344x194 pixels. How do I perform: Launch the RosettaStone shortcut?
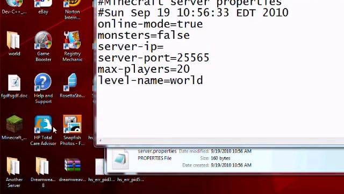(x=72, y=86)
